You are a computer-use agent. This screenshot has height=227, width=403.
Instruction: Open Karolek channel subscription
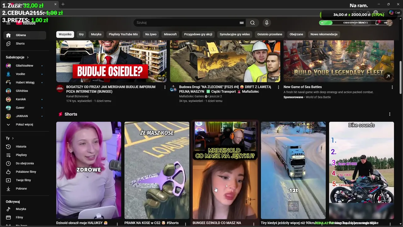[x=25, y=99]
